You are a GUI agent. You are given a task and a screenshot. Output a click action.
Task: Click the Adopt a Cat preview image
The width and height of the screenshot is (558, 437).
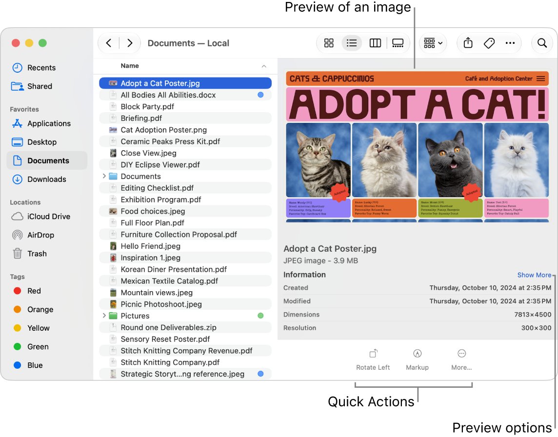(x=417, y=147)
